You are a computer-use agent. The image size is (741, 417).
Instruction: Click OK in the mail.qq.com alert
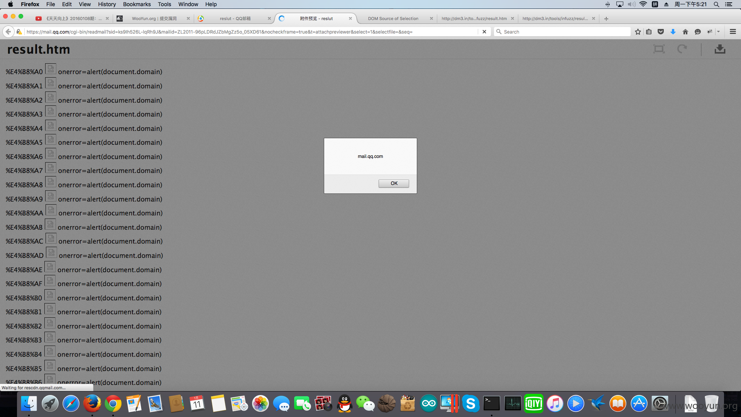pyautogui.click(x=394, y=183)
